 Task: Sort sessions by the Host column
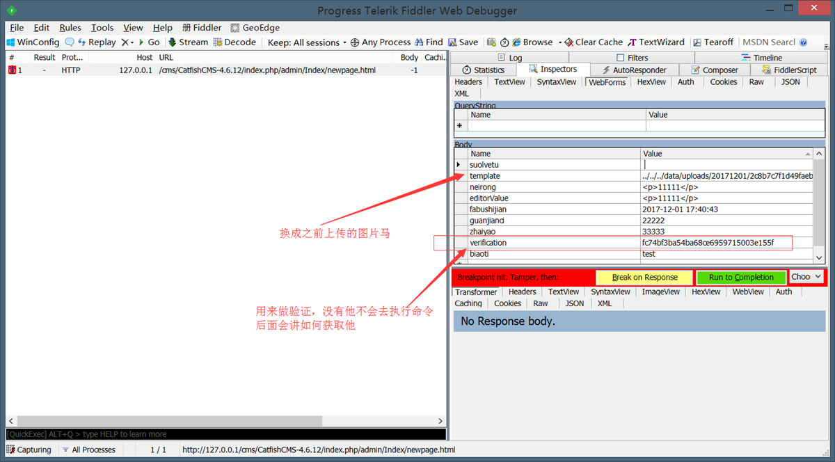coord(144,58)
